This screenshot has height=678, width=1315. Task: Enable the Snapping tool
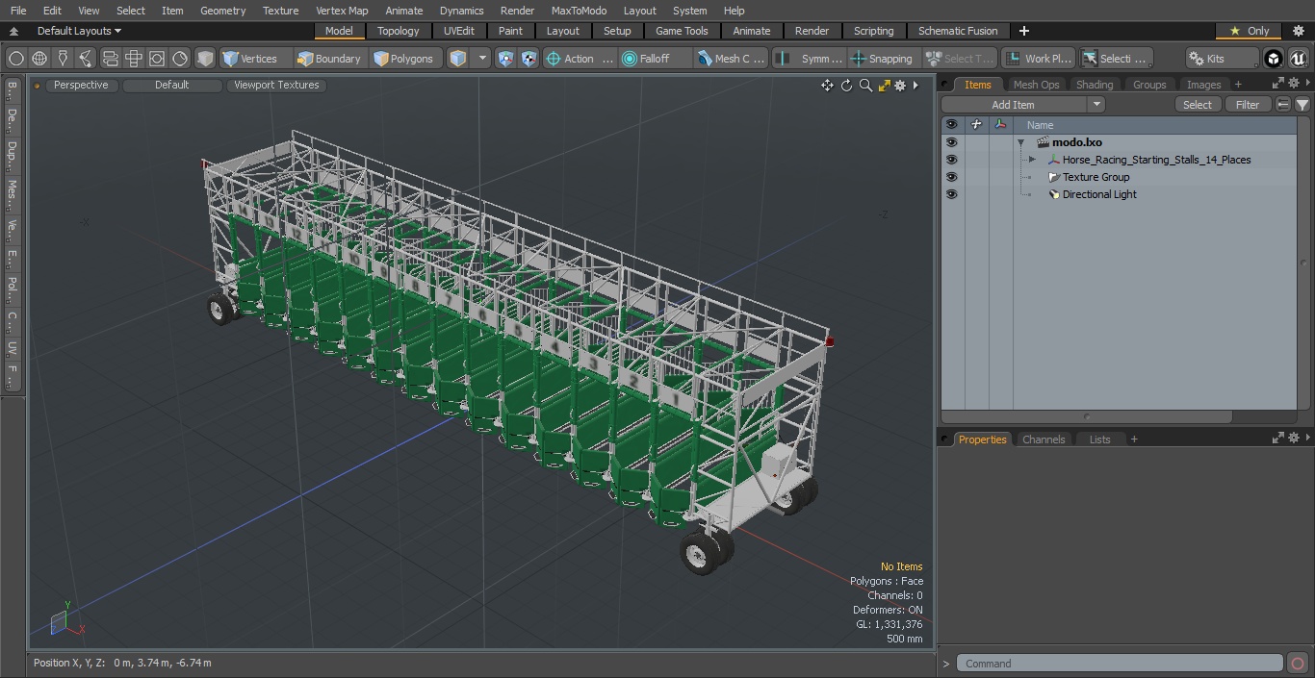(x=881, y=59)
